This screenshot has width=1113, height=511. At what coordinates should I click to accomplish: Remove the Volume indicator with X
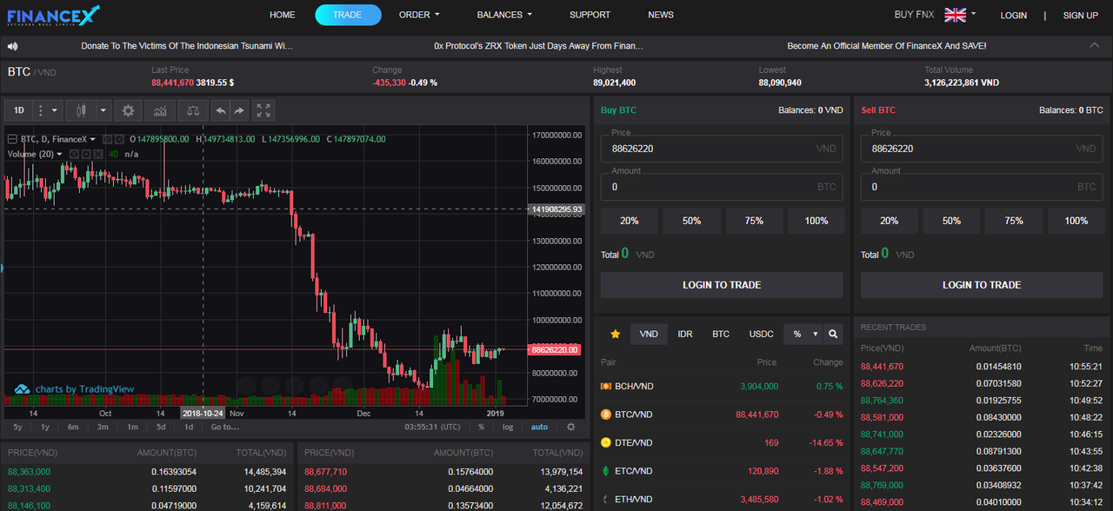point(97,154)
